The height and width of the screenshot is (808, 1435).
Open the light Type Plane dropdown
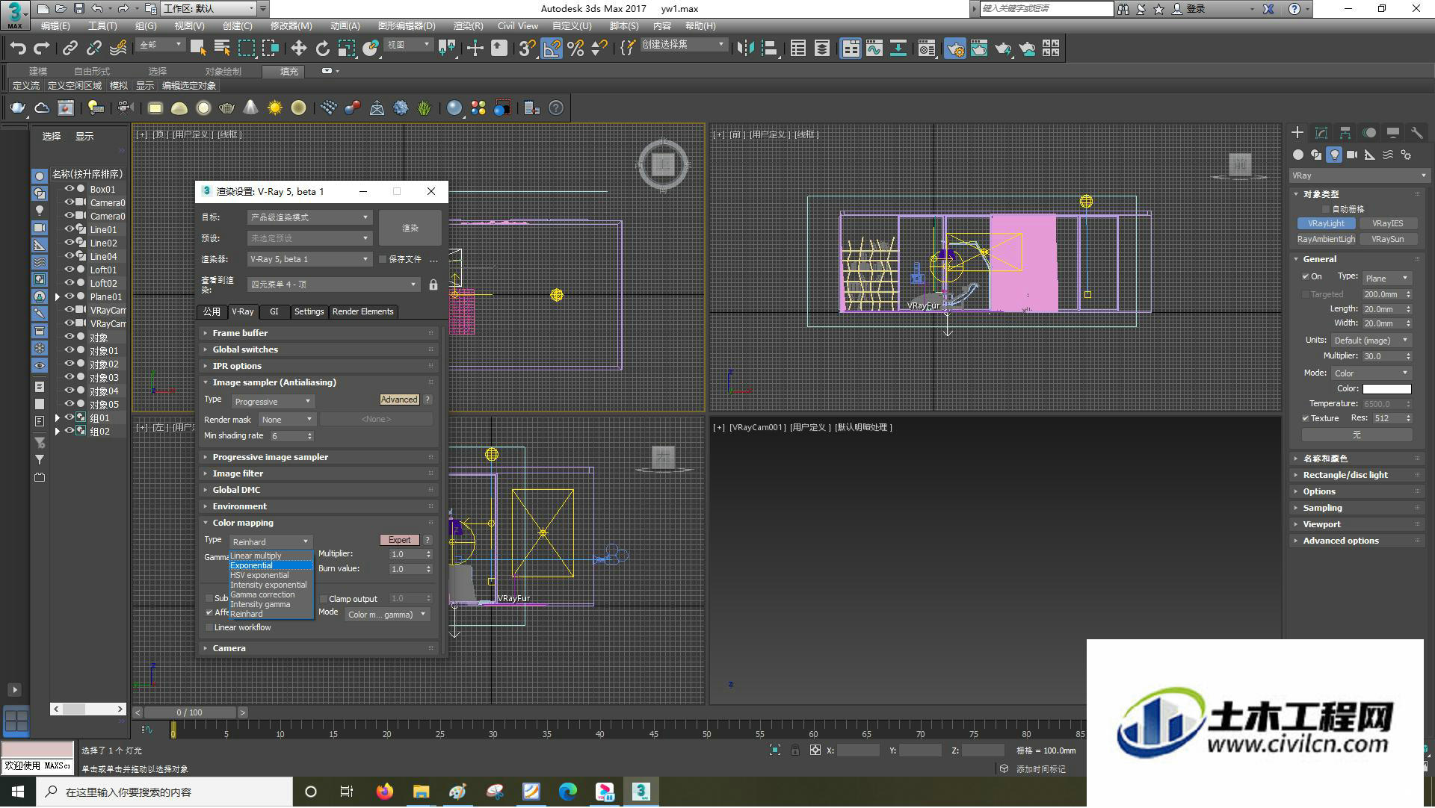click(1386, 279)
